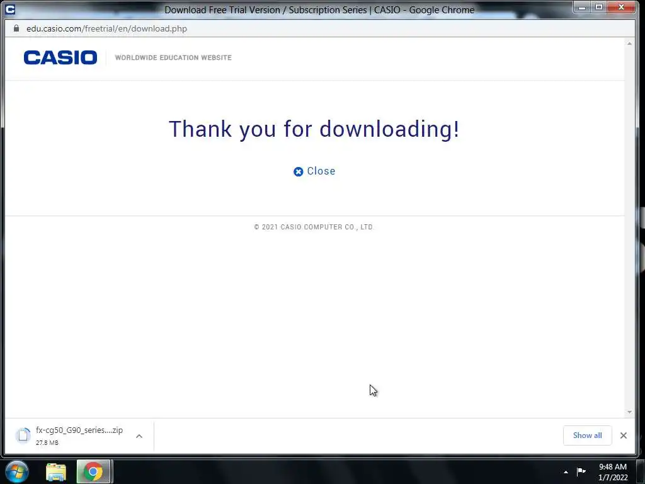Viewport: 645px width, 484px height.
Task: Click the Chrome window title bar icon
Action: click(x=10, y=9)
